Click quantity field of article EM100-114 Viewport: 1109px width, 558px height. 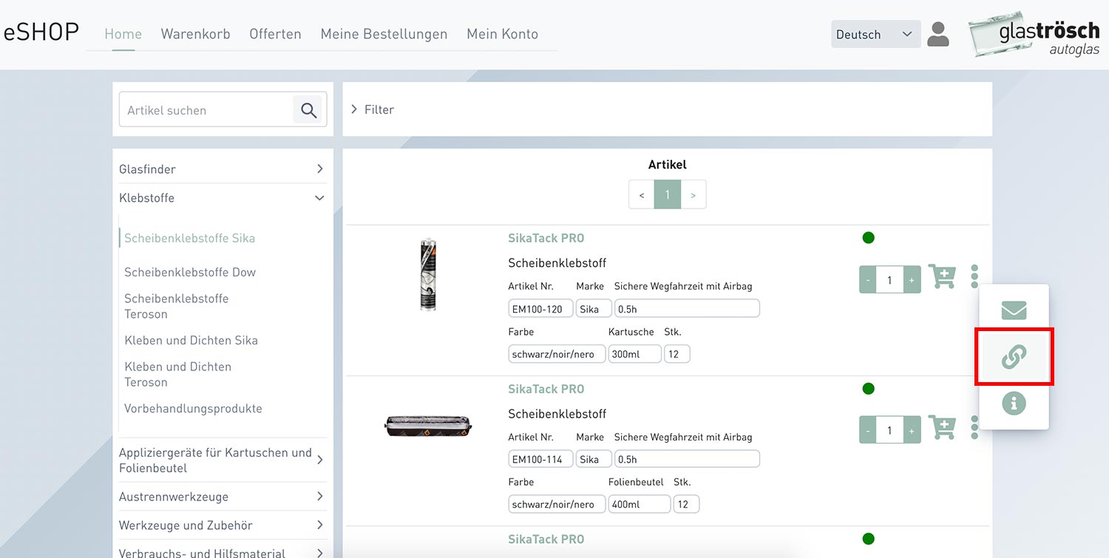[889, 430]
